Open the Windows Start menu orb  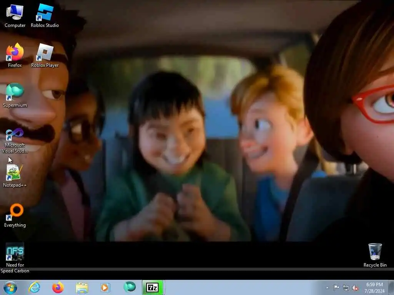pyautogui.click(x=10, y=287)
